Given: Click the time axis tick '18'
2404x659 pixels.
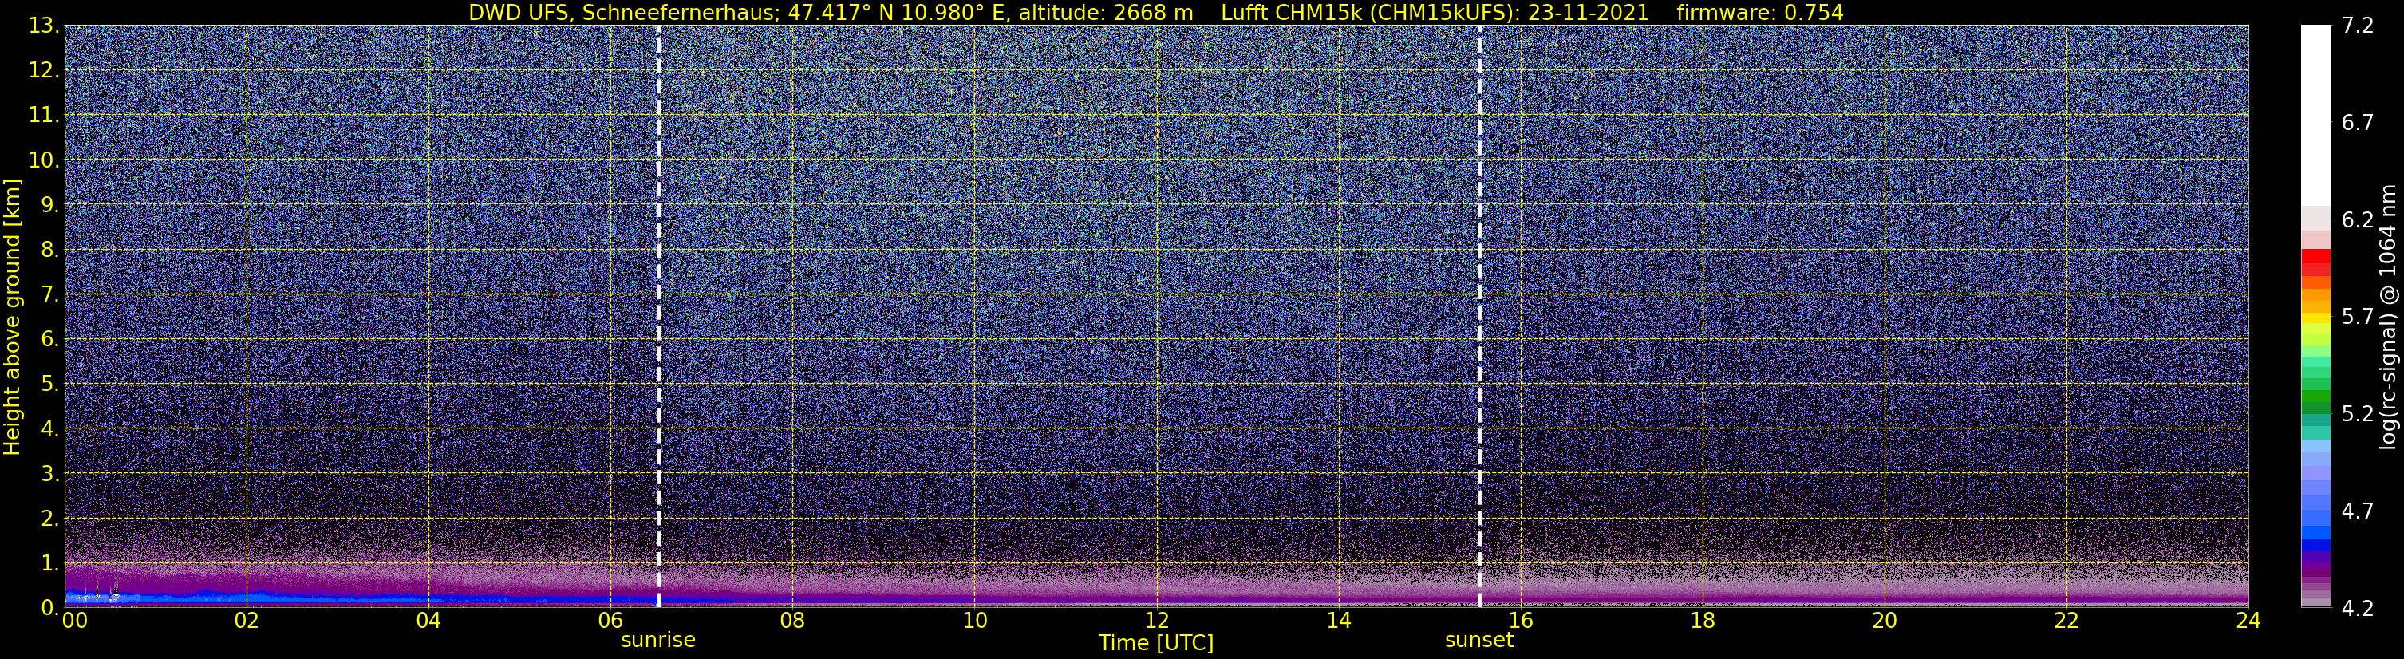Looking at the screenshot, I should (x=1702, y=621).
